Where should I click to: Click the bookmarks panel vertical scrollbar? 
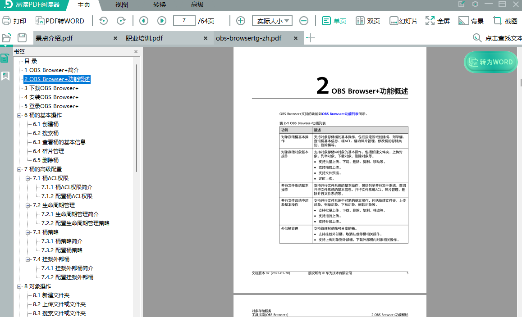[x=136, y=118]
